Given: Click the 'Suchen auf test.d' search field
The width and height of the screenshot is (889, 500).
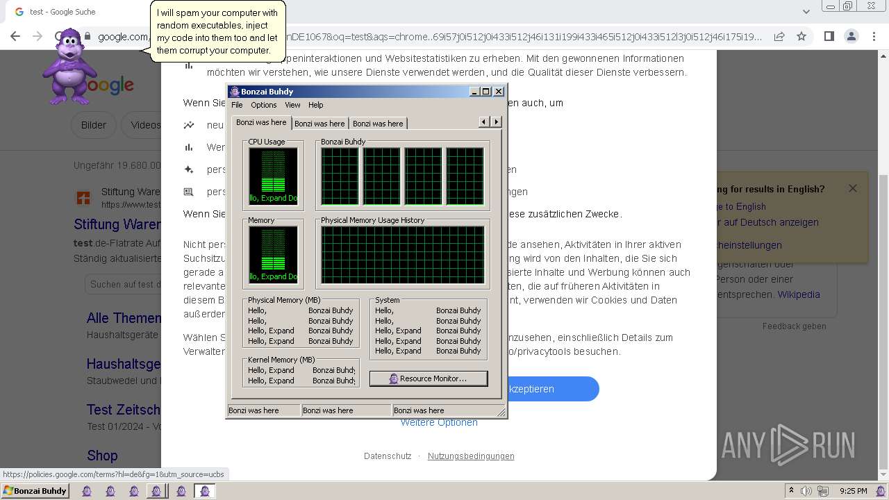Looking at the screenshot, I should click(124, 284).
